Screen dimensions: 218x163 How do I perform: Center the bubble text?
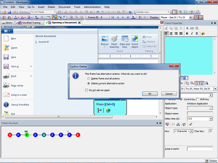click(171, 33)
